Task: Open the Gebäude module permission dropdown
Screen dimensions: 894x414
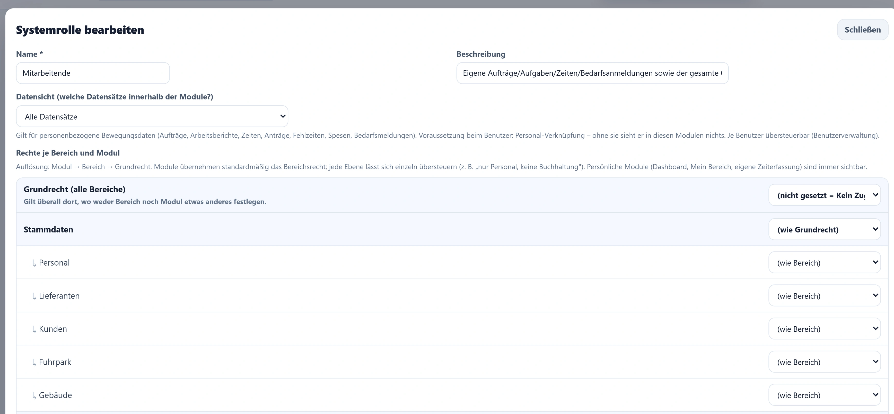Action: click(825, 395)
